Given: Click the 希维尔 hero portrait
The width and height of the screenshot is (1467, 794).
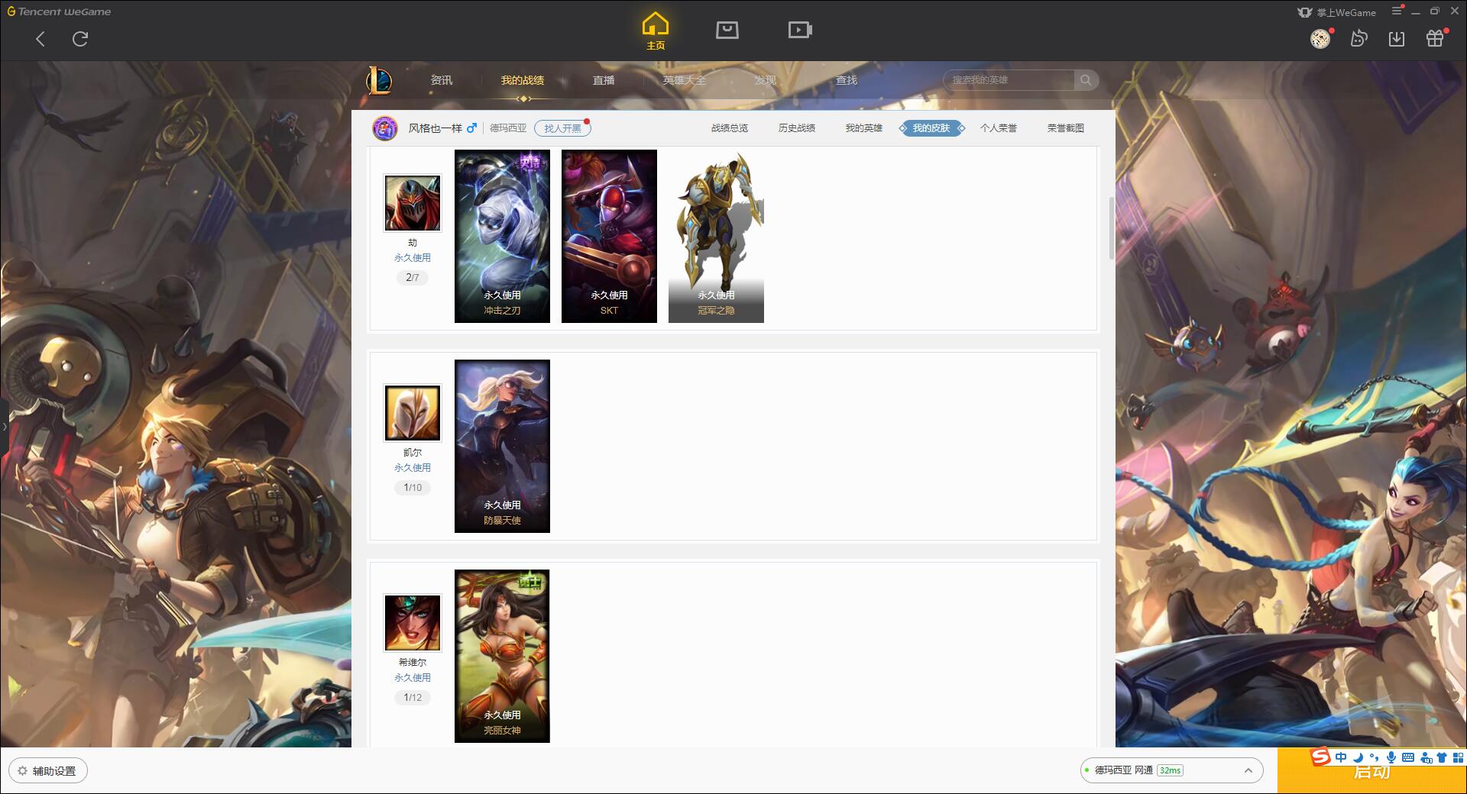Looking at the screenshot, I should point(413,623).
